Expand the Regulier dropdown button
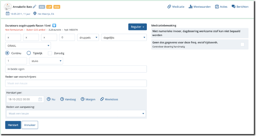Screen dimensions: 256x136 [x=137, y=27]
